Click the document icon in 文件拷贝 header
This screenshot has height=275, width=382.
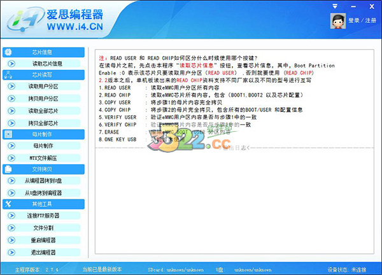click(x=8, y=169)
